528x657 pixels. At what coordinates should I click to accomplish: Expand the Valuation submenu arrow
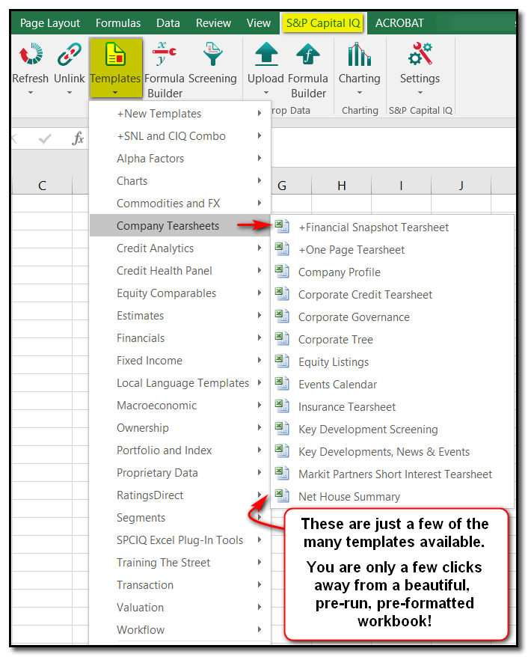[260, 607]
